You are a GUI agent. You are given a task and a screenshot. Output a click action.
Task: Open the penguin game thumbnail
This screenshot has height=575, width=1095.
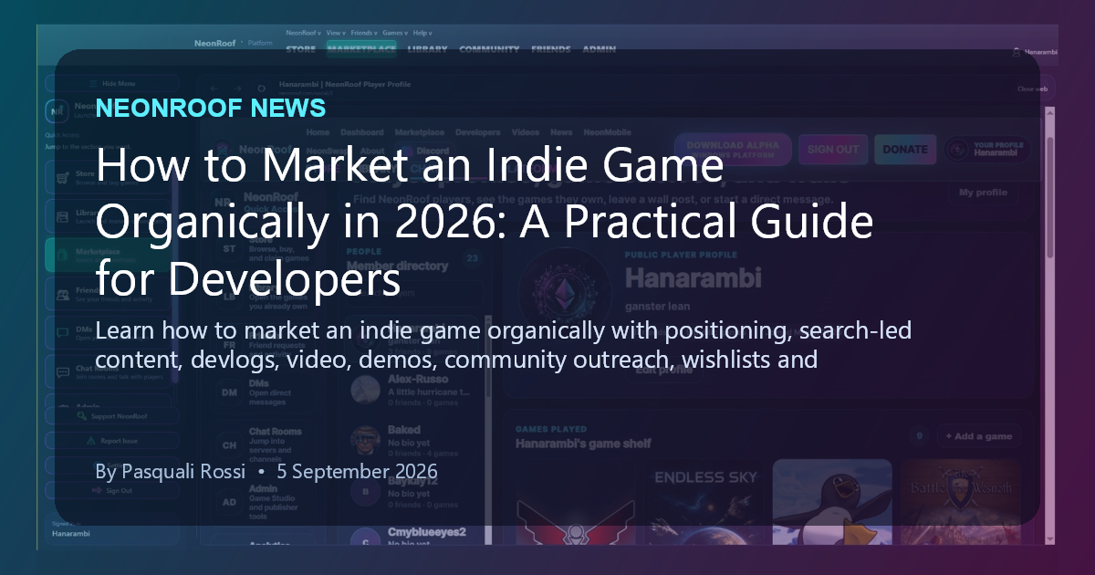tap(832, 504)
